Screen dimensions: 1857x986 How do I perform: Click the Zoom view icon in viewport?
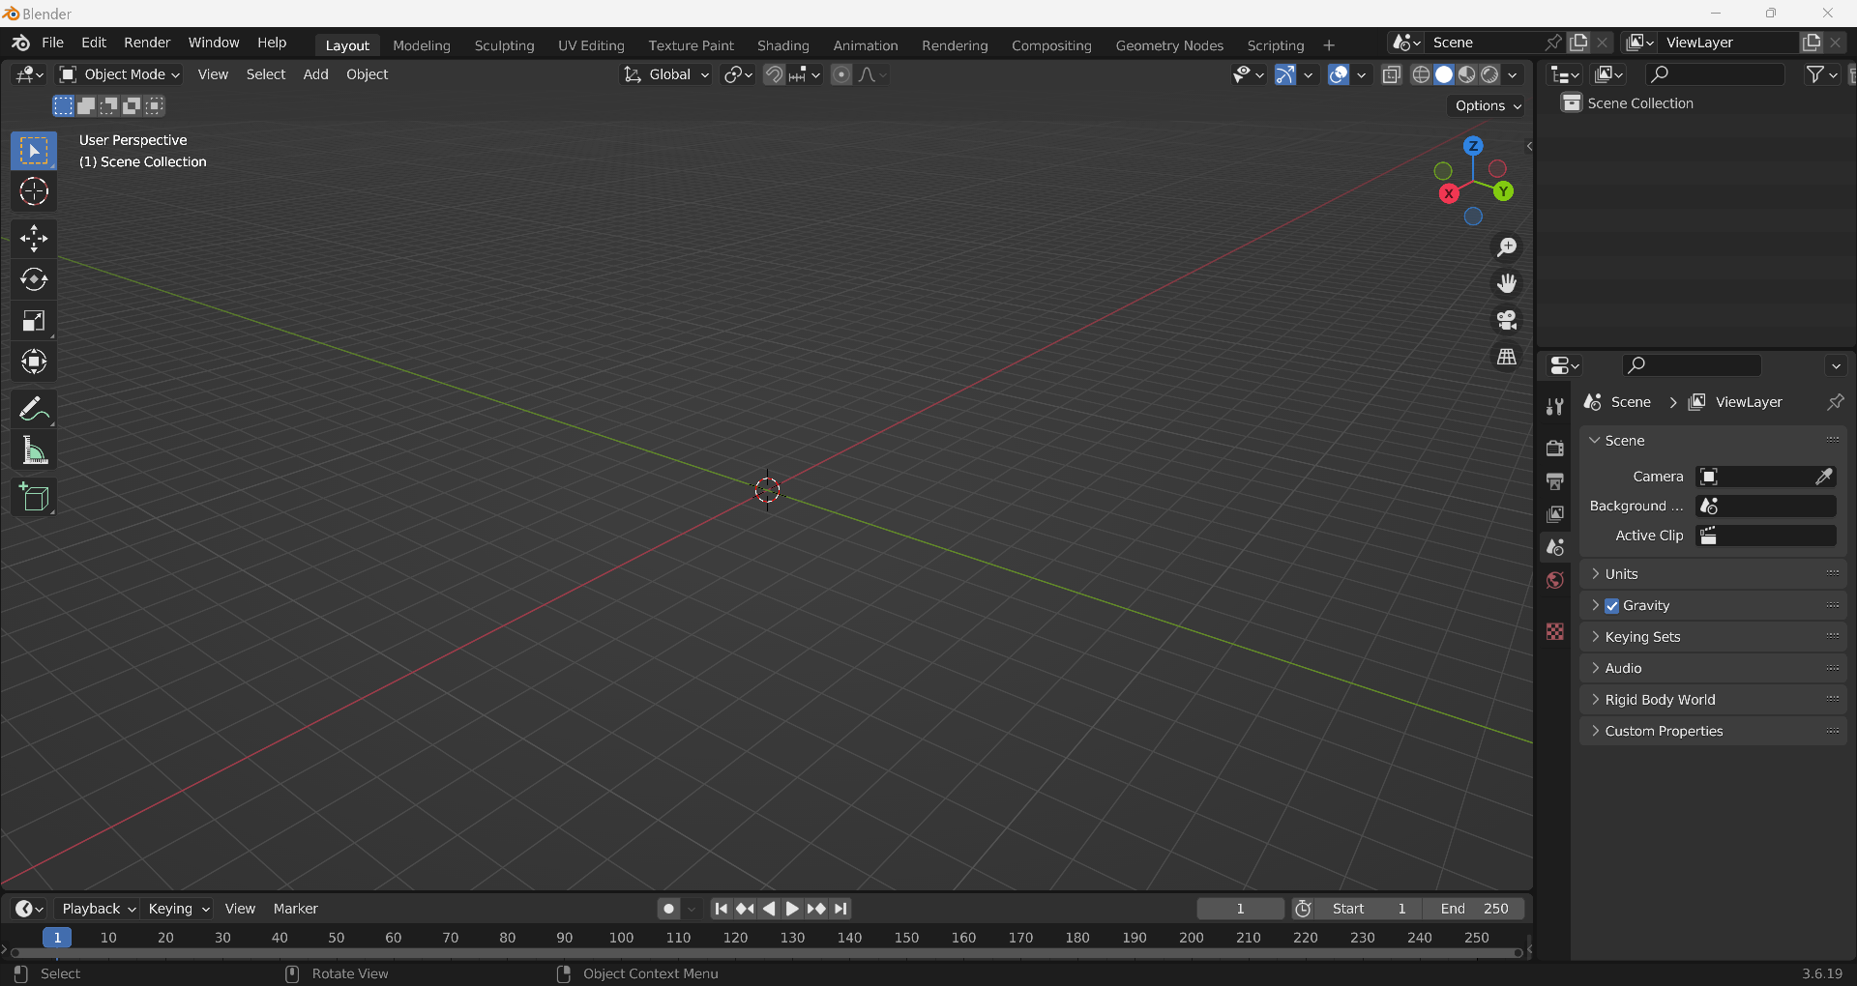[1507, 247]
